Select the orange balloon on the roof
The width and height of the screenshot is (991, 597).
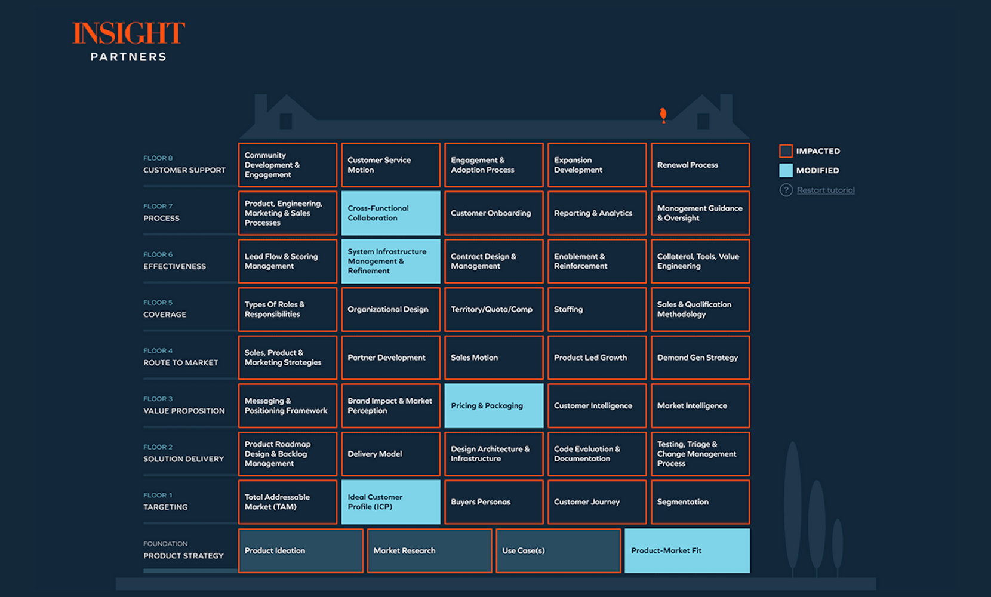(x=663, y=115)
